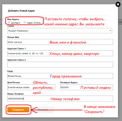122x121 pixels.
Task: Cancel with the Отменить button
Action: coord(43,110)
